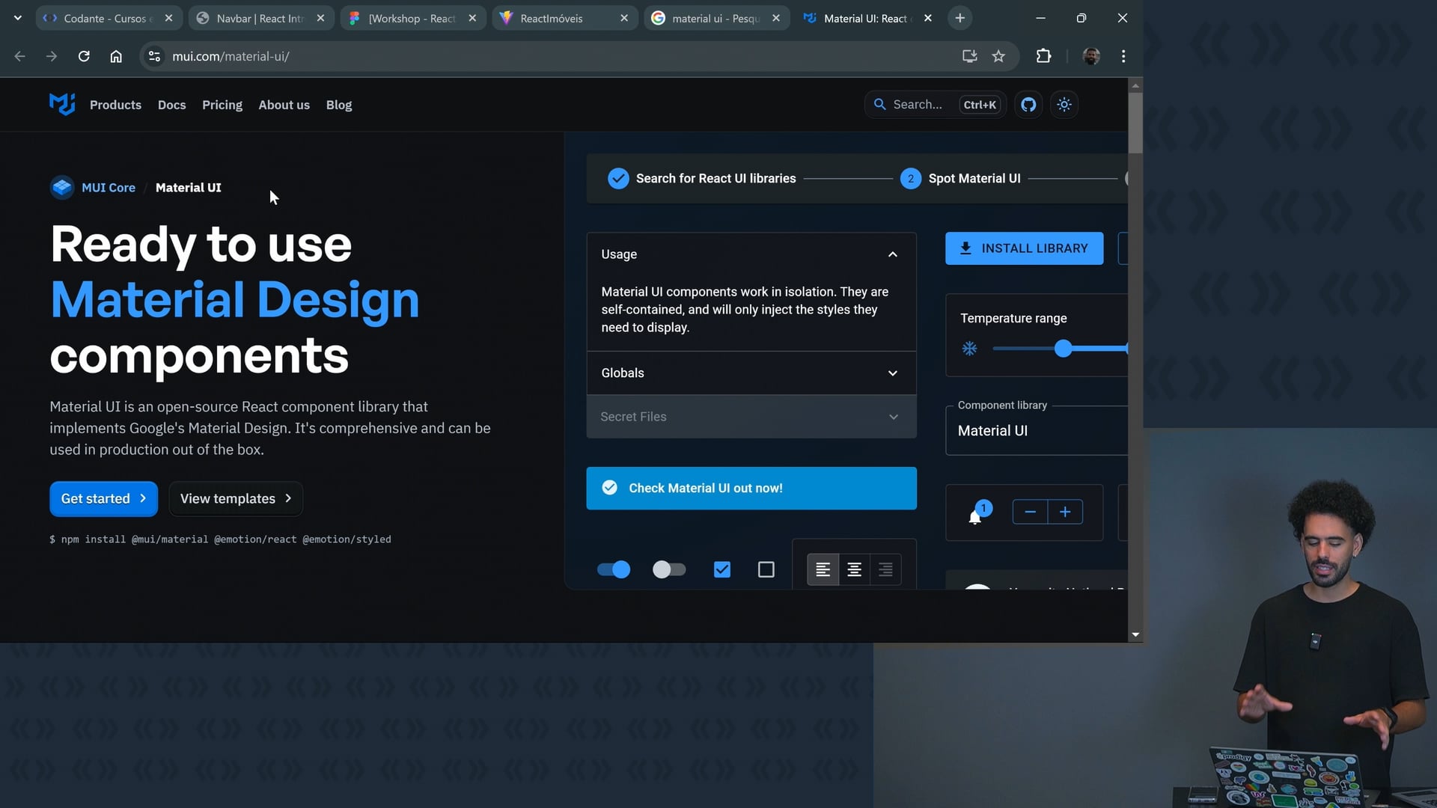Turn on the gray disabled switch
This screenshot has height=808, width=1437.
point(668,570)
